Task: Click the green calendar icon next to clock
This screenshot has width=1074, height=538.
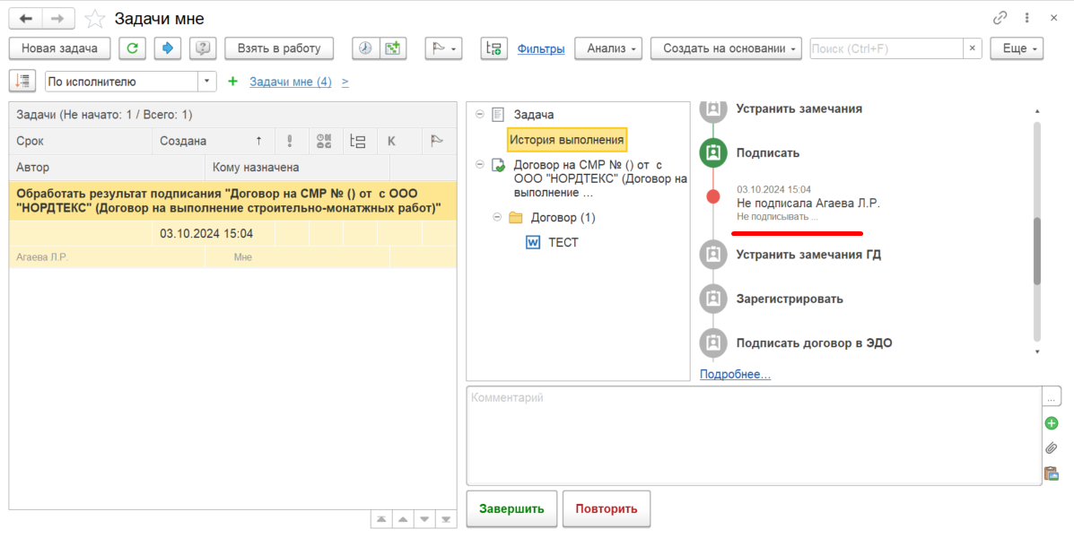Action: tap(392, 48)
